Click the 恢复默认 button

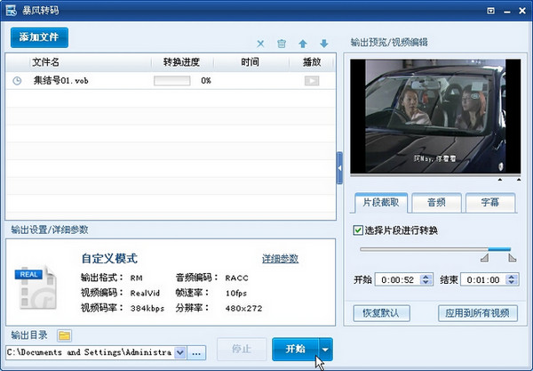381,313
